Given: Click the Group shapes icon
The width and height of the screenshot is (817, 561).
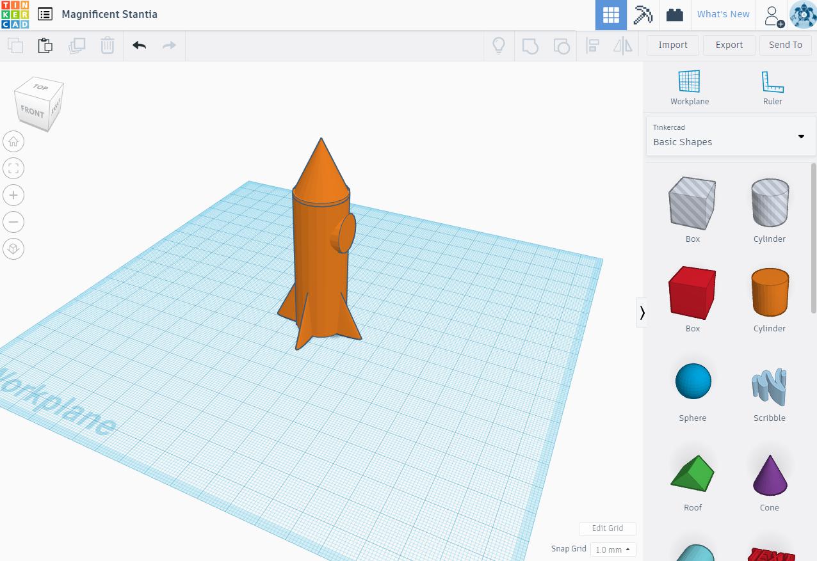Looking at the screenshot, I should (530, 45).
